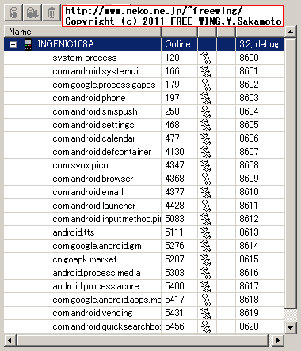Click debug icon in system_process row
Image resolution: width=301 pixels, height=351 pixels.
pos(206,58)
